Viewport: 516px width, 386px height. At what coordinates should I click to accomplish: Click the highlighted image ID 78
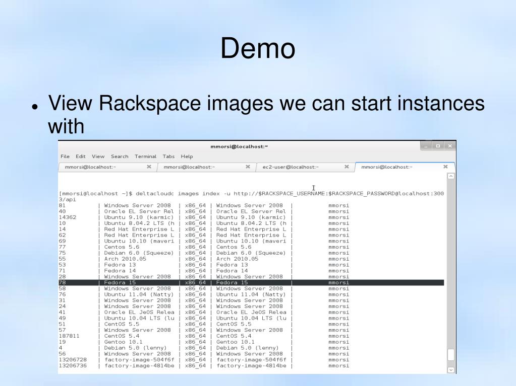click(62, 283)
